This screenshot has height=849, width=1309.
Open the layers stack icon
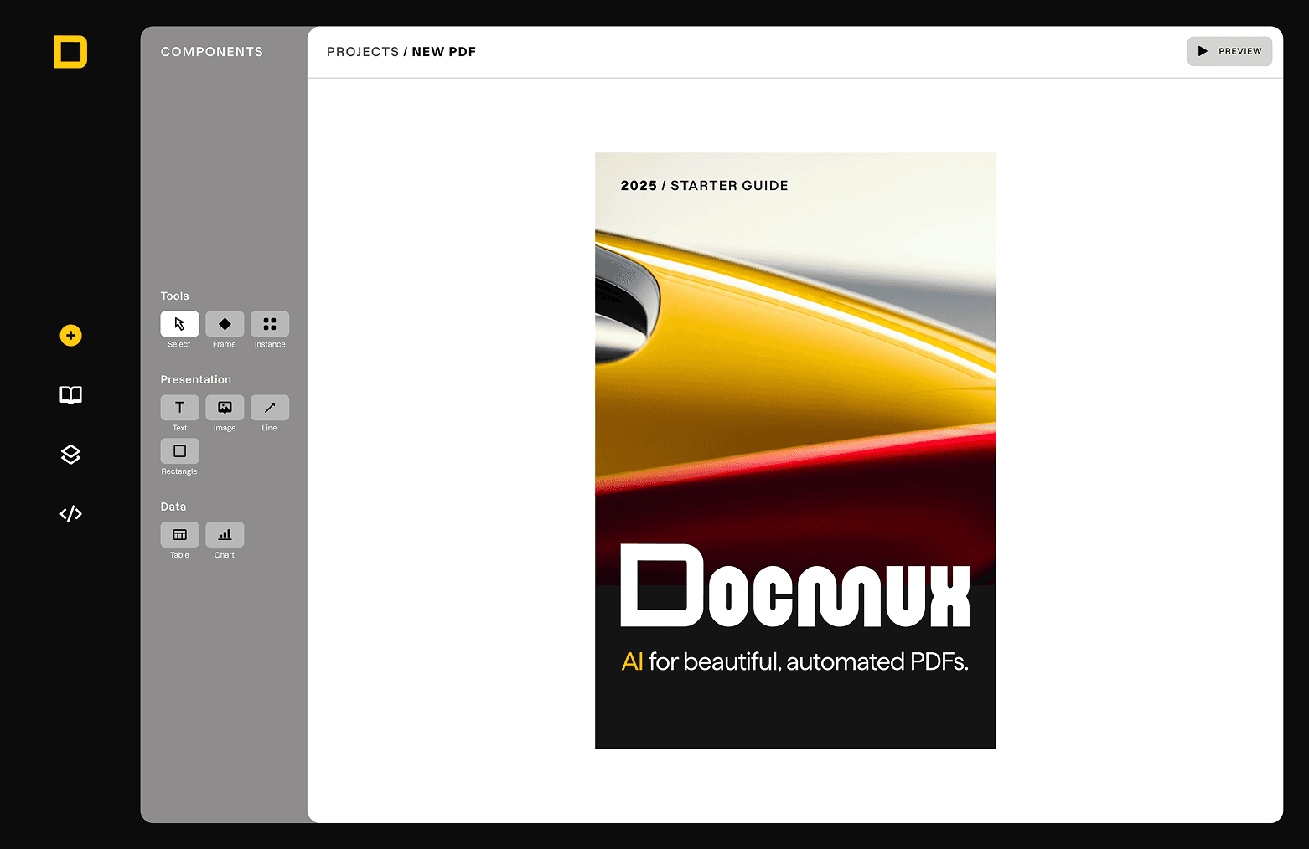[x=70, y=455]
